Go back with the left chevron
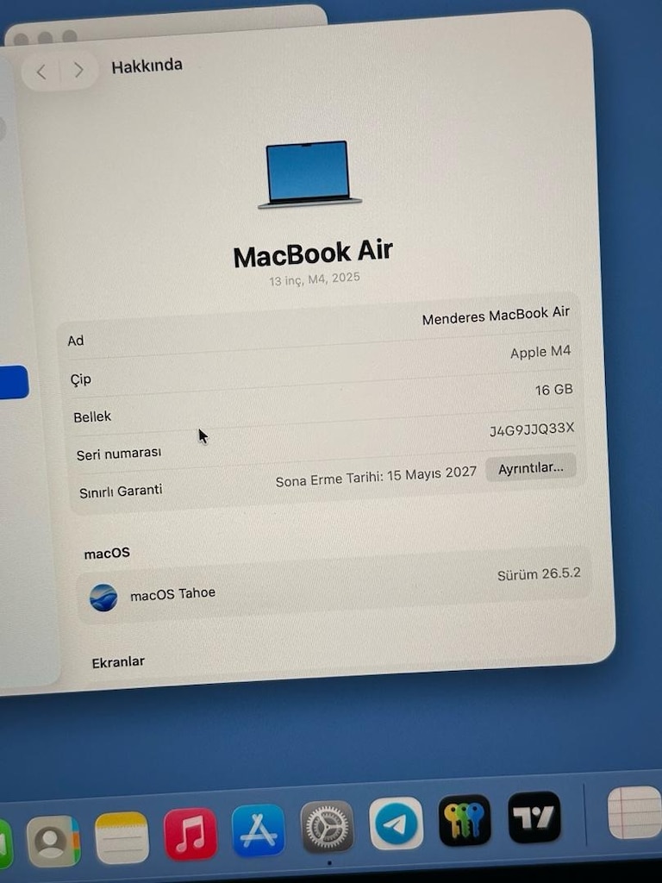This screenshot has width=662, height=883. [x=41, y=72]
